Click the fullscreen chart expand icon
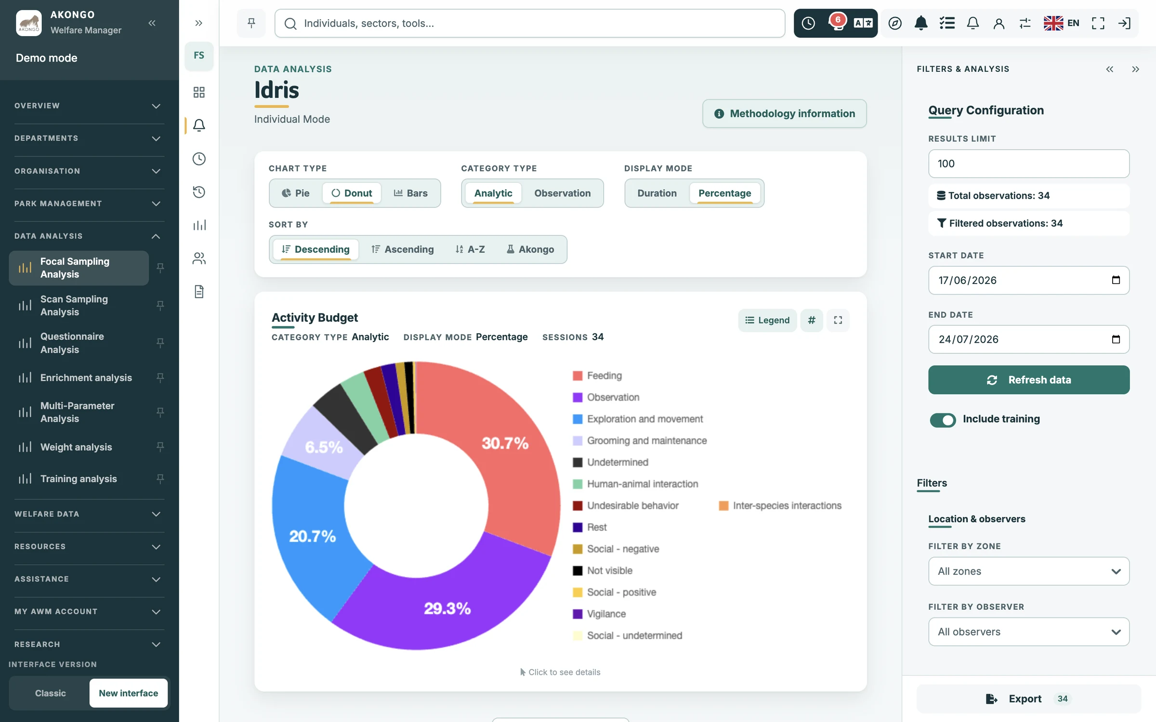 (x=838, y=320)
